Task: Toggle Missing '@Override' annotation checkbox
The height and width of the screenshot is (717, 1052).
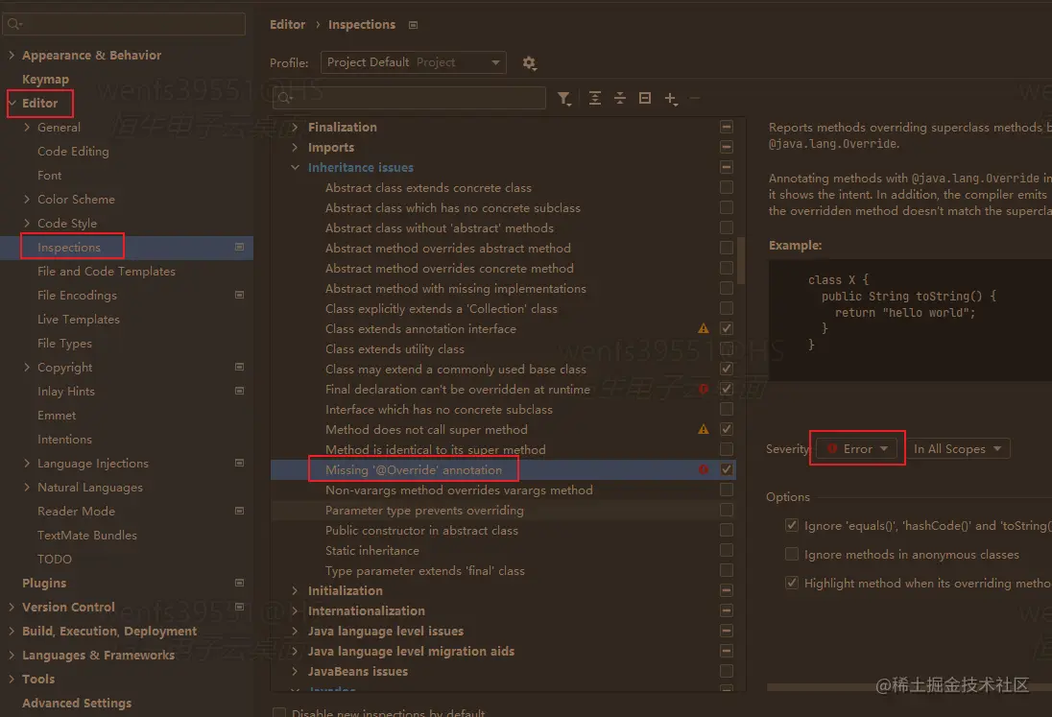Action: (727, 469)
